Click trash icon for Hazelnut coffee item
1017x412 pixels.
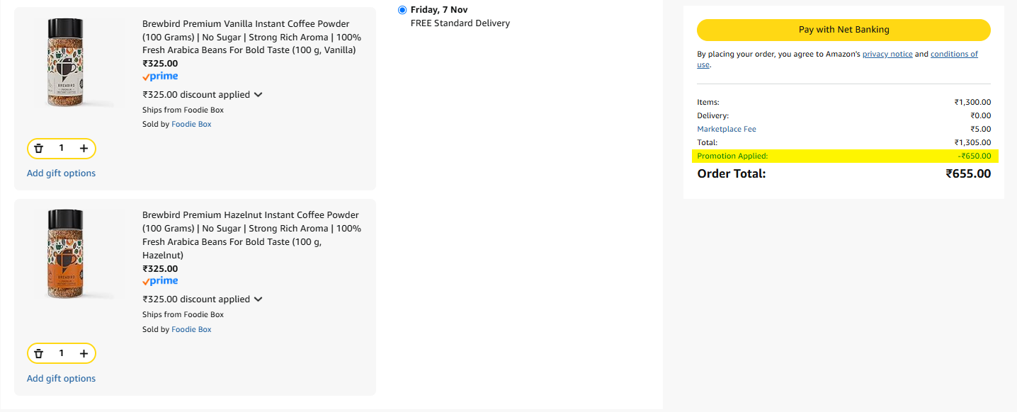point(39,353)
